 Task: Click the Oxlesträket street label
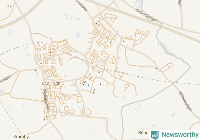tap(82, 5)
